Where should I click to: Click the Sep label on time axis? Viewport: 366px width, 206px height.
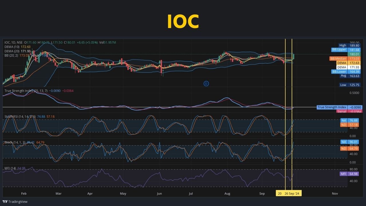262,194
